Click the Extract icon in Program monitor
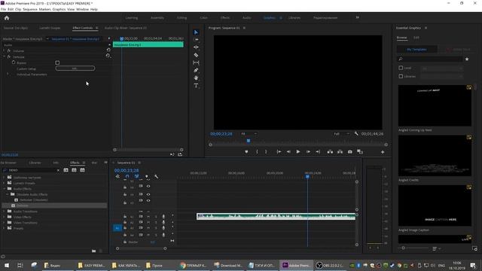Viewport: 482px width, 271px height. tap(340, 152)
